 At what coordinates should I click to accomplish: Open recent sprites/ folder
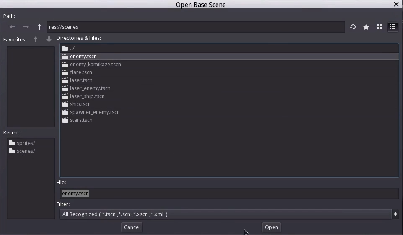click(x=31, y=143)
